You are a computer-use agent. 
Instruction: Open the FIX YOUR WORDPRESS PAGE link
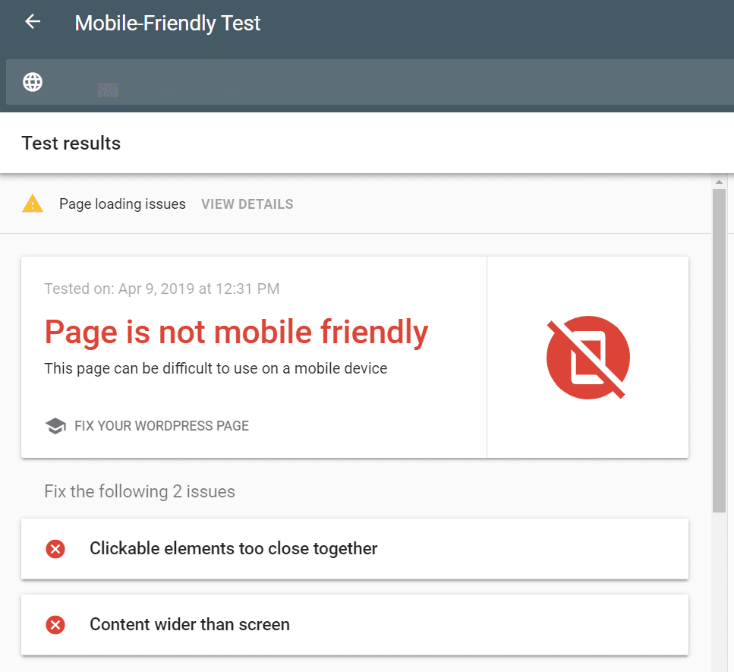(x=161, y=426)
